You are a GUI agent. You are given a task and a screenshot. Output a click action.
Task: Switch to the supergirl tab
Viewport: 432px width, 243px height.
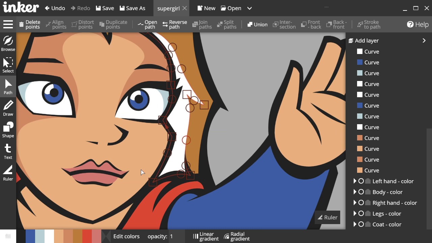168,8
